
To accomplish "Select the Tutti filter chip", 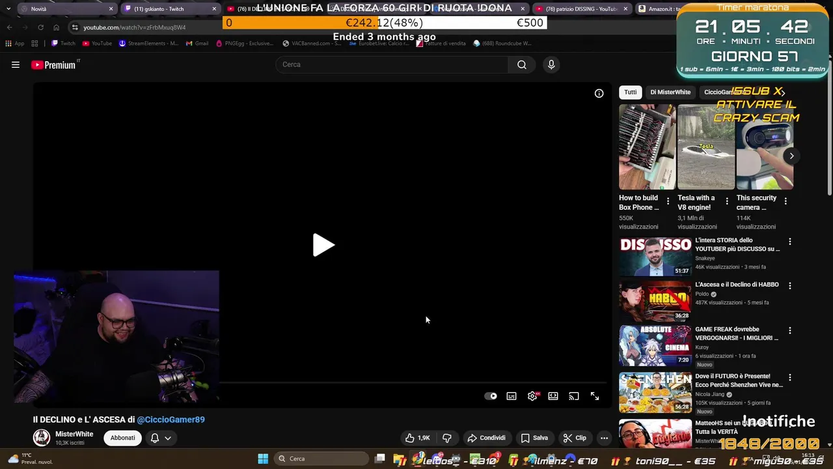I will coord(631,92).
